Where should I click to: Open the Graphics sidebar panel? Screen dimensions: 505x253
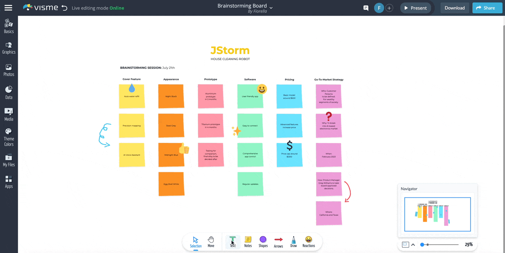(9, 48)
